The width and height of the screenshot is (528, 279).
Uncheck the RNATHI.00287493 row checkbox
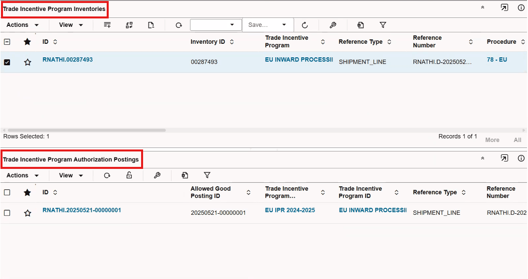tap(7, 62)
